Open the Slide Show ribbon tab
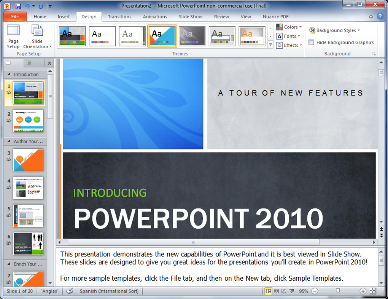The height and width of the screenshot is (299, 388). tap(191, 17)
